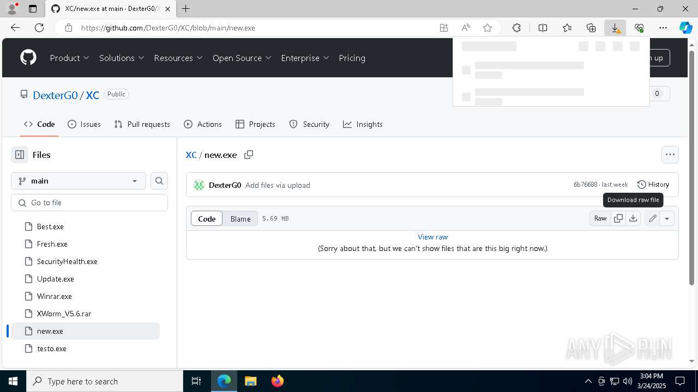Screen dimensions: 698x392
Task: Open the Windows Start menu
Action: point(13,381)
